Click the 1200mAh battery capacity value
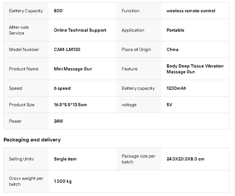 tap(176, 88)
